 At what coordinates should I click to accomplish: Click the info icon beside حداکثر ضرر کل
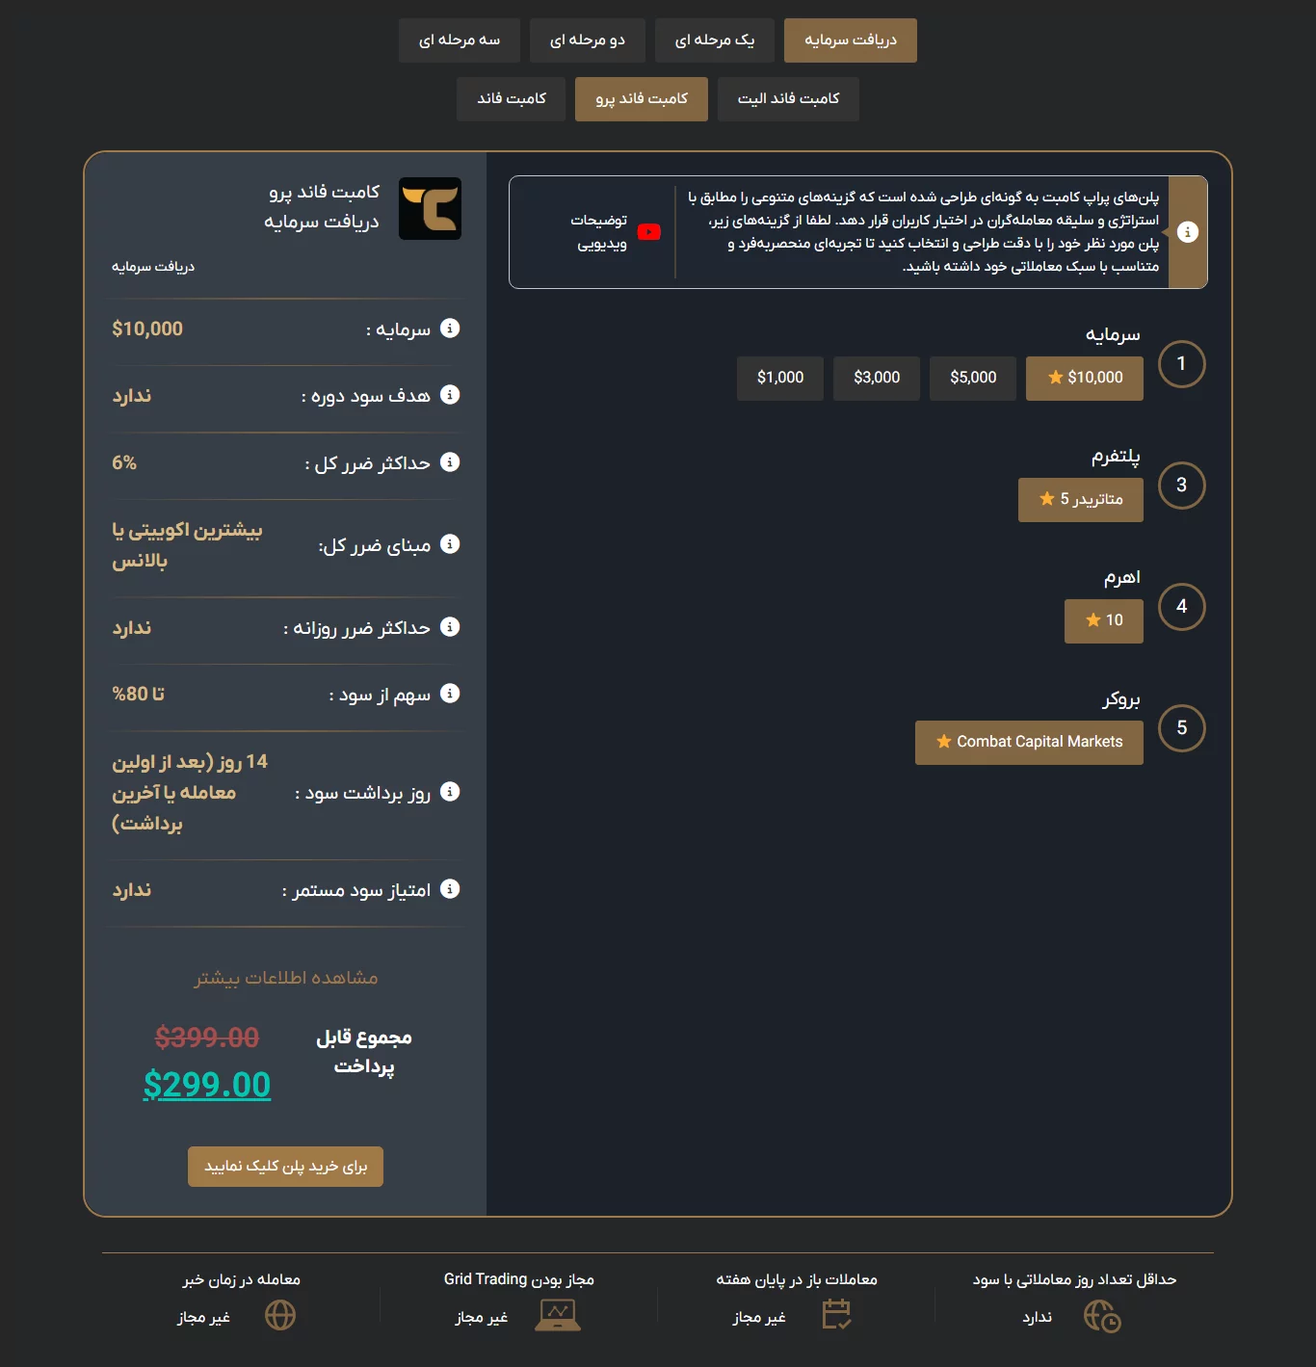(450, 462)
